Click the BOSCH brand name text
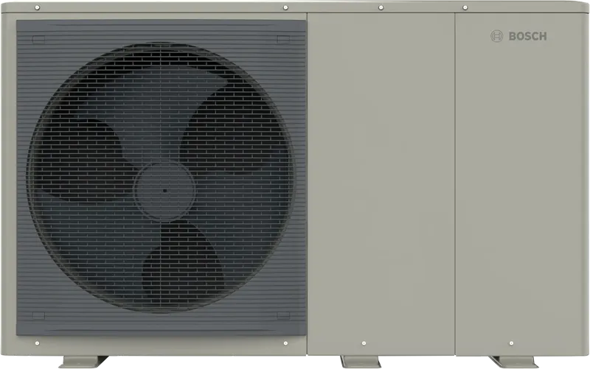 [x=528, y=36]
